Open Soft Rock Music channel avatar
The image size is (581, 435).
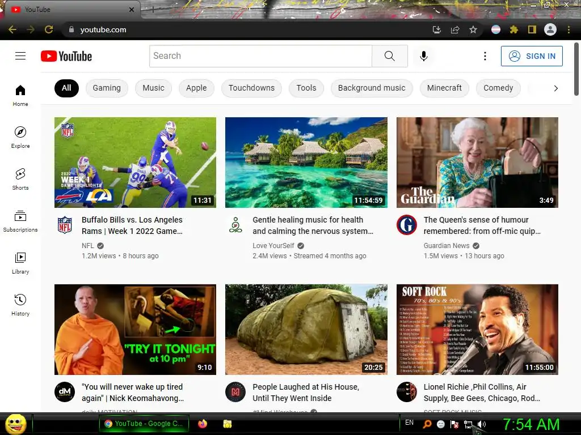(406, 392)
